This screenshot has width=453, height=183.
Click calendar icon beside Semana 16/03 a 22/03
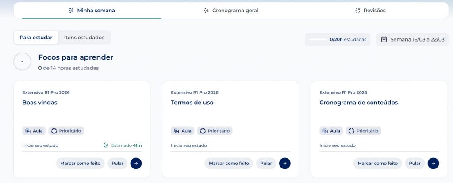tap(384, 39)
